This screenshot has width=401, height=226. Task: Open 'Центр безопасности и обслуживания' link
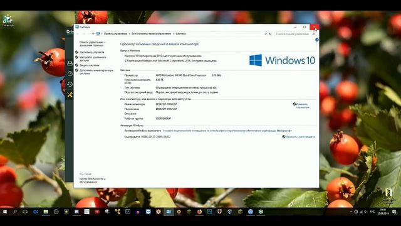pos(92,180)
